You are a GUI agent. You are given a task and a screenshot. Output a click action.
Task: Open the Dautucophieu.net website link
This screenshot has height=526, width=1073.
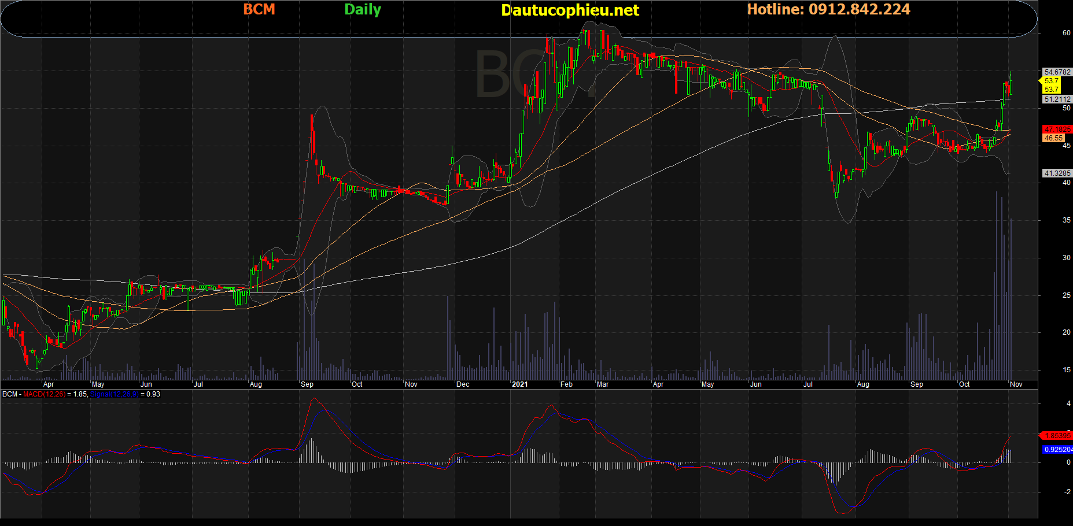(x=570, y=10)
